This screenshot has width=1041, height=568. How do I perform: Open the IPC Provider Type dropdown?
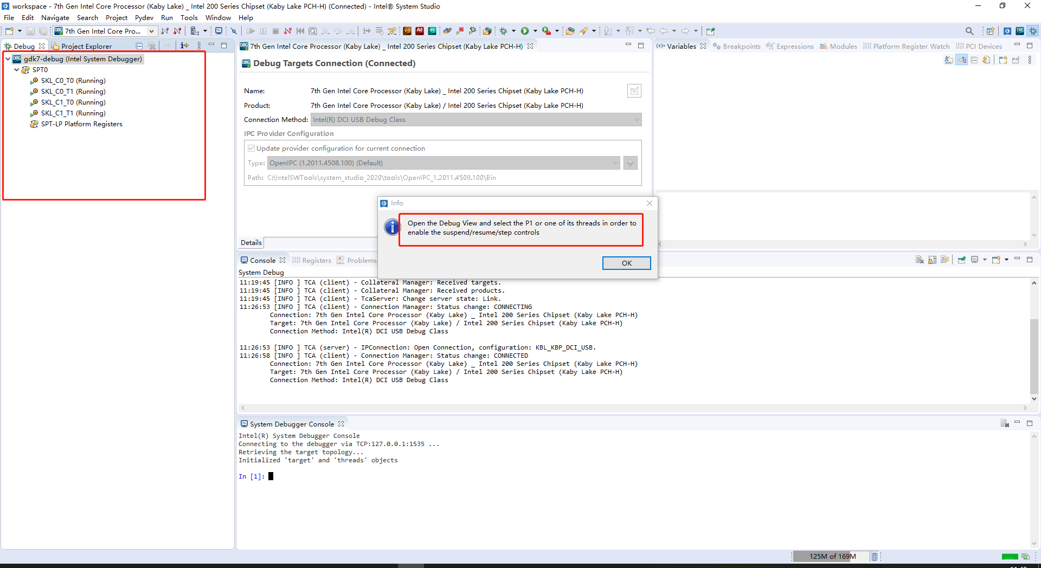[614, 163]
